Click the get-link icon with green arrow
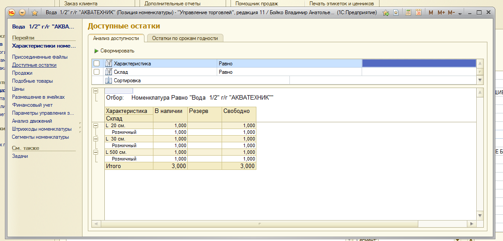Screen dimensions: 503x241 click(386, 13)
